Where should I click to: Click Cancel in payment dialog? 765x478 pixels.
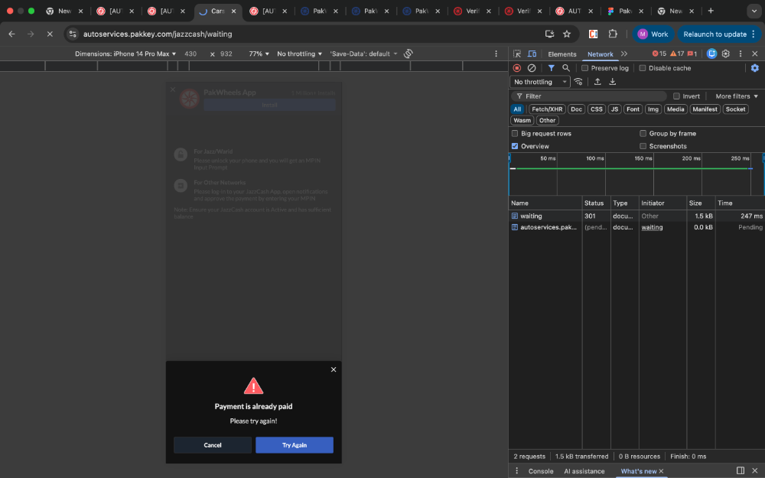[x=213, y=445]
